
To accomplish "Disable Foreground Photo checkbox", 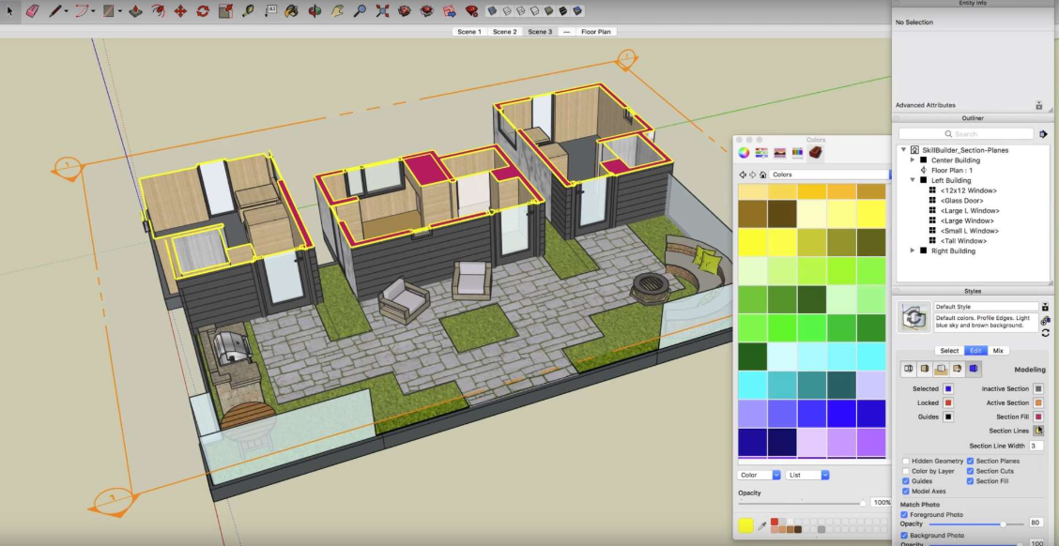I will (x=904, y=515).
